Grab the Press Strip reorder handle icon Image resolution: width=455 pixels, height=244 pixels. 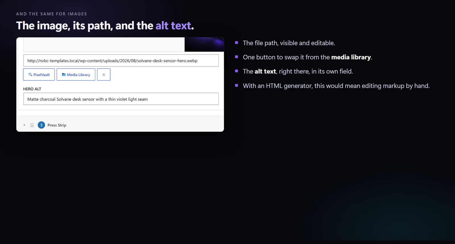(32, 125)
